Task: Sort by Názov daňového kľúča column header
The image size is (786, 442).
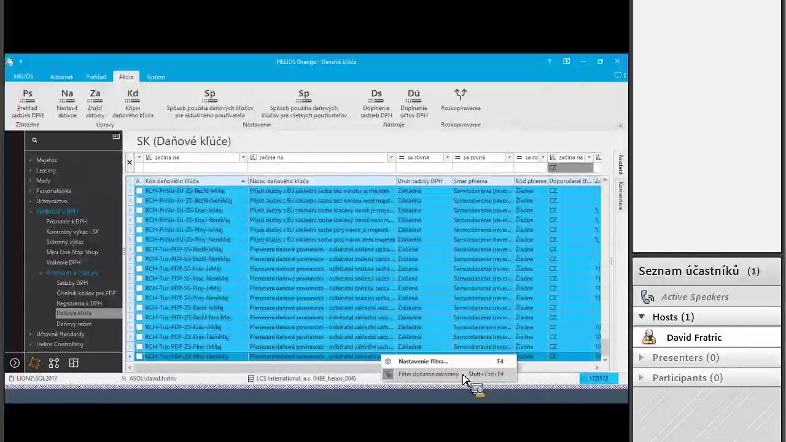Action: coord(322,181)
